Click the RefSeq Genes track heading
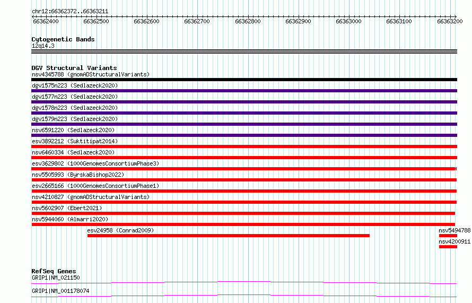472x303 pixels. (54, 271)
